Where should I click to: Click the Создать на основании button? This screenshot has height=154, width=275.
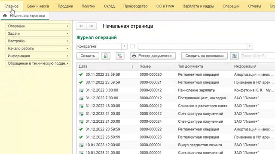205,56
